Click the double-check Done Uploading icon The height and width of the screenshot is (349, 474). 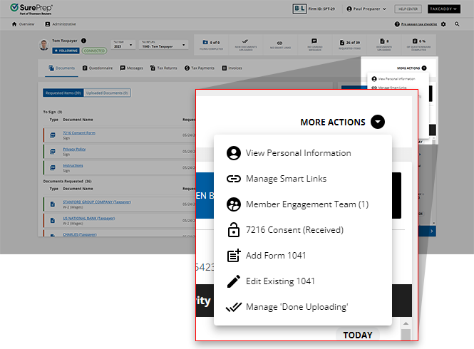(x=234, y=307)
